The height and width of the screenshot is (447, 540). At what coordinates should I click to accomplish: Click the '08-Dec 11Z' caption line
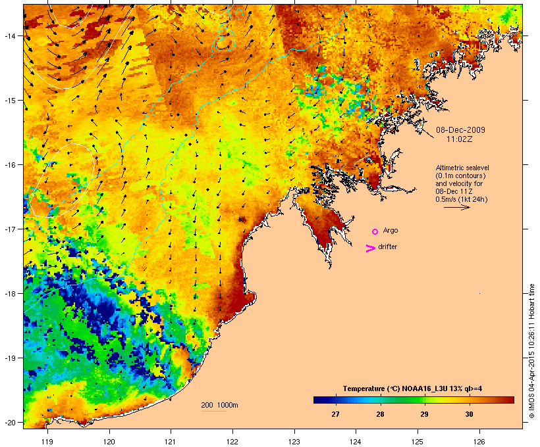point(454,191)
